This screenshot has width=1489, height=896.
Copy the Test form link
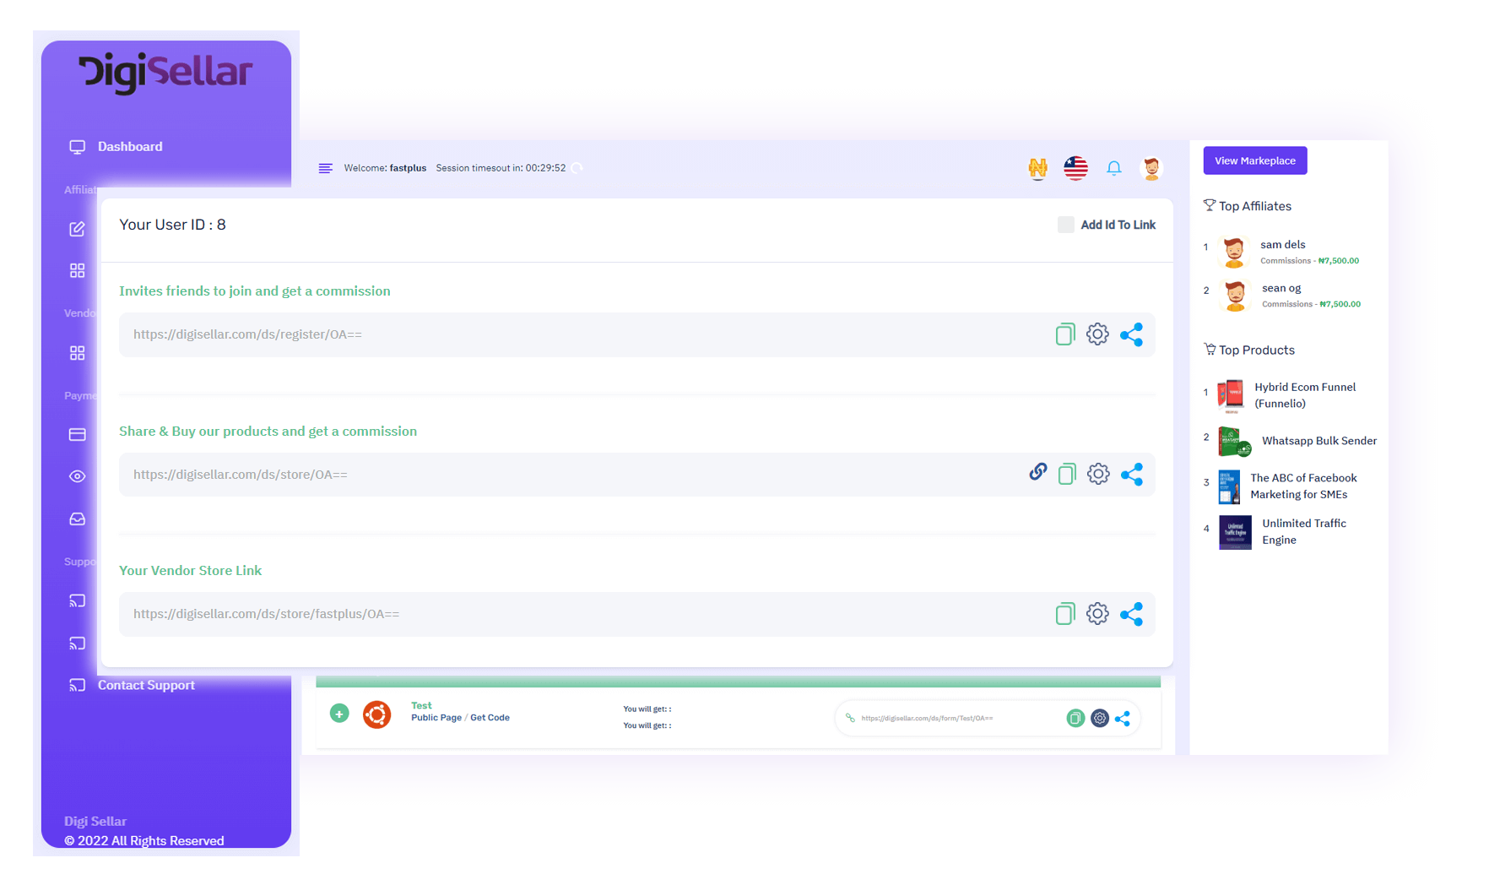click(x=1075, y=718)
